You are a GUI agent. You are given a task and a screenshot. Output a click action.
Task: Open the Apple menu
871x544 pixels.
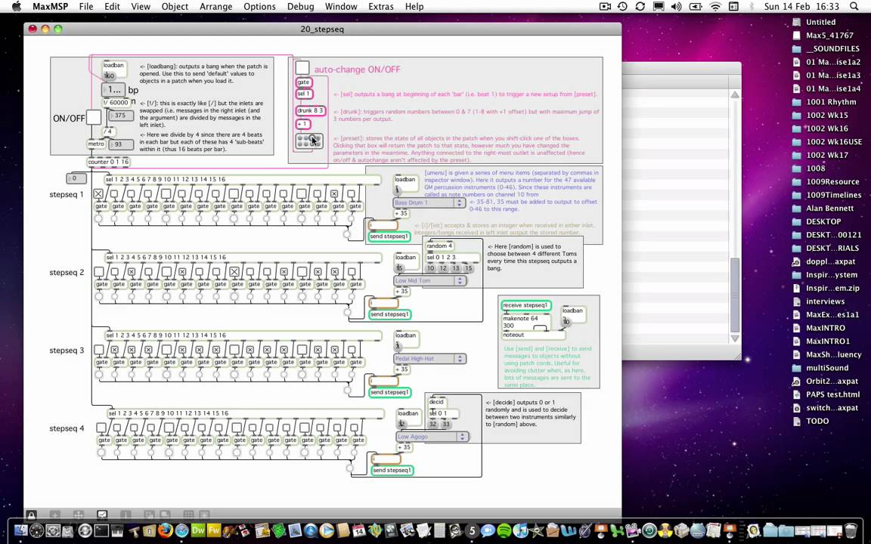tap(16, 7)
